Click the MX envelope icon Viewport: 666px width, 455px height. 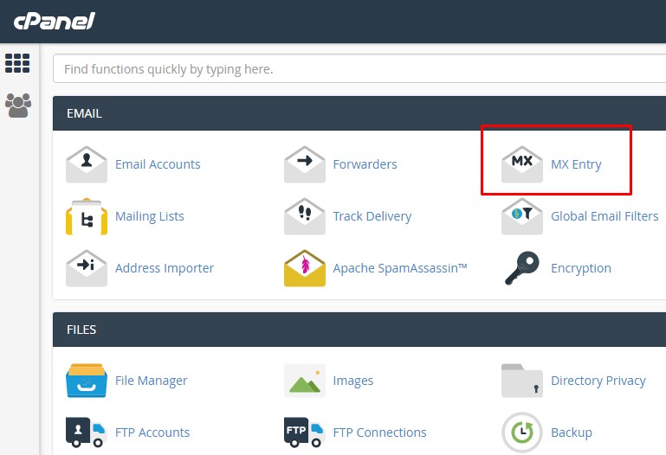click(522, 164)
